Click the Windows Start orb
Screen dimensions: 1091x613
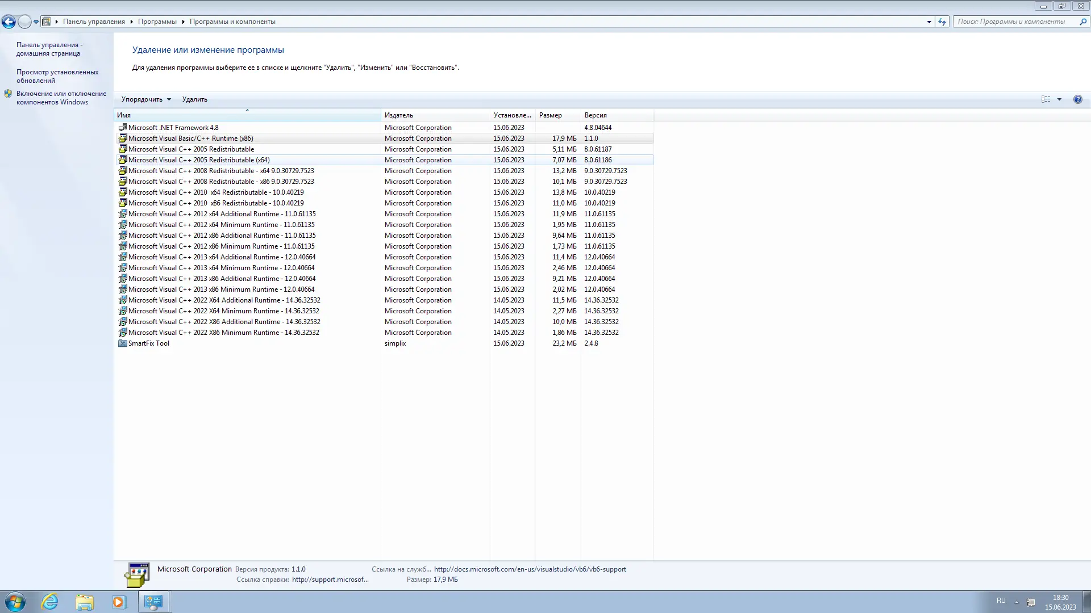15,602
